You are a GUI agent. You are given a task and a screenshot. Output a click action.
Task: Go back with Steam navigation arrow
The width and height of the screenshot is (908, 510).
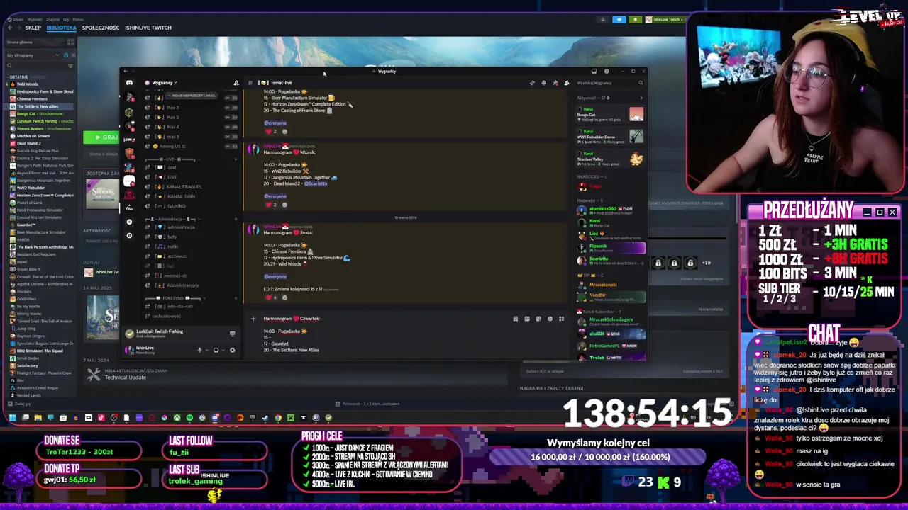point(10,28)
